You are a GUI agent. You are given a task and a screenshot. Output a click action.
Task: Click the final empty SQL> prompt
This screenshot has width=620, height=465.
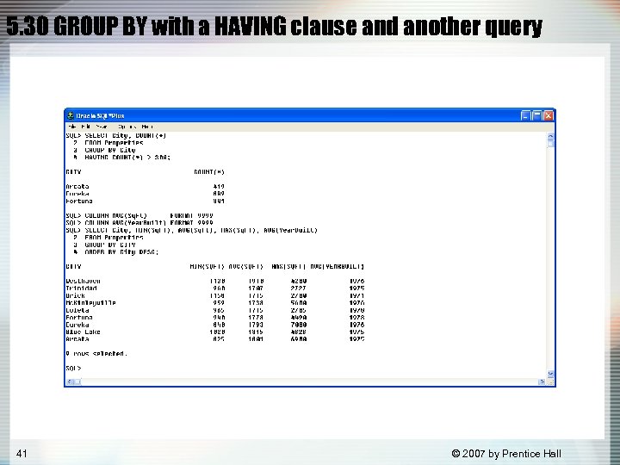(73, 369)
